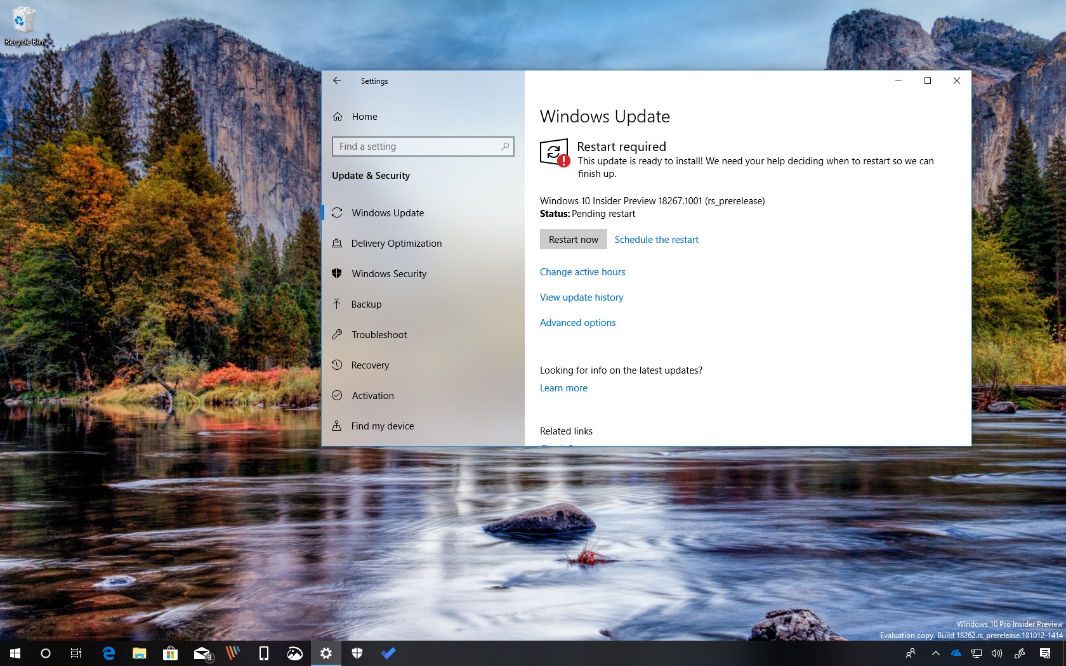1066x666 pixels.
Task: Select Troubleshoot in the sidebar
Action: (379, 334)
